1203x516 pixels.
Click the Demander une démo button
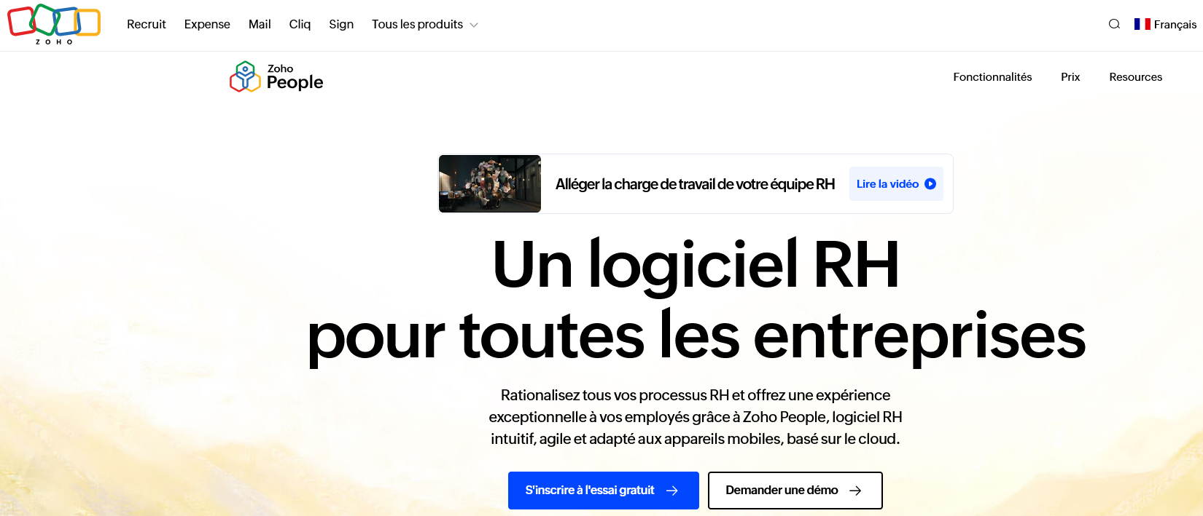click(795, 491)
